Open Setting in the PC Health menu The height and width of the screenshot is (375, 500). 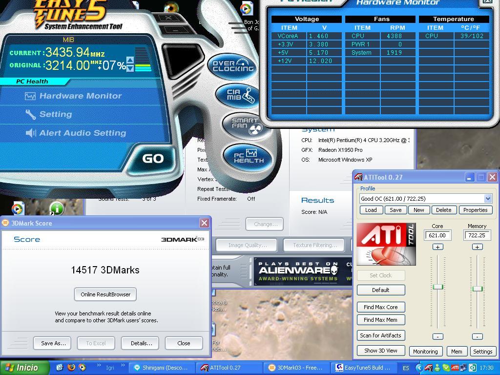click(x=49, y=114)
